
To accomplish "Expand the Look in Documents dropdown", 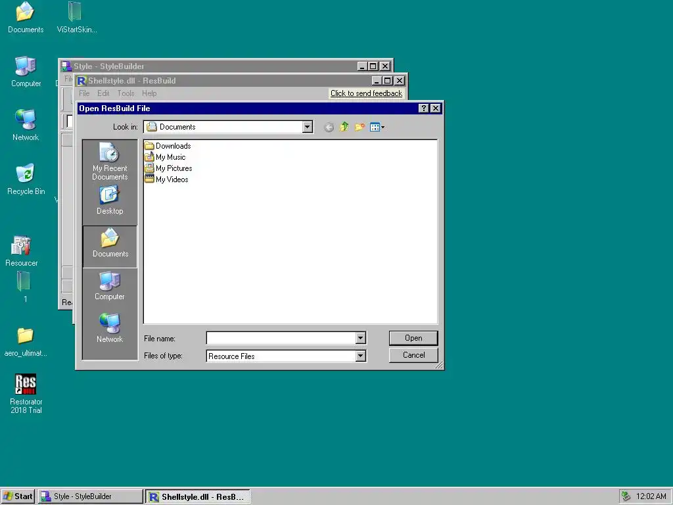I will click(x=308, y=127).
